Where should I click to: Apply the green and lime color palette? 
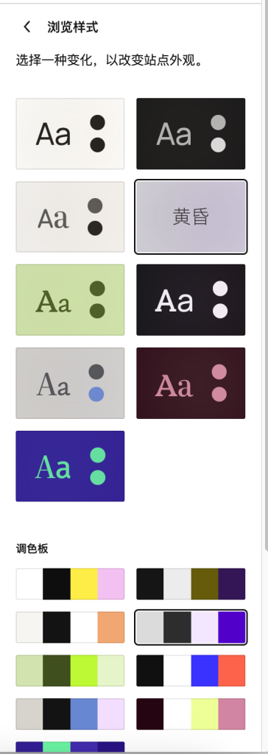click(70, 670)
